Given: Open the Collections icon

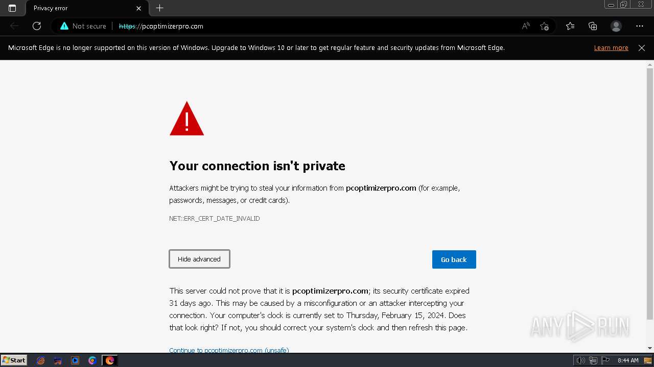Looking at the screenshot, I should (x=593, y=26).
